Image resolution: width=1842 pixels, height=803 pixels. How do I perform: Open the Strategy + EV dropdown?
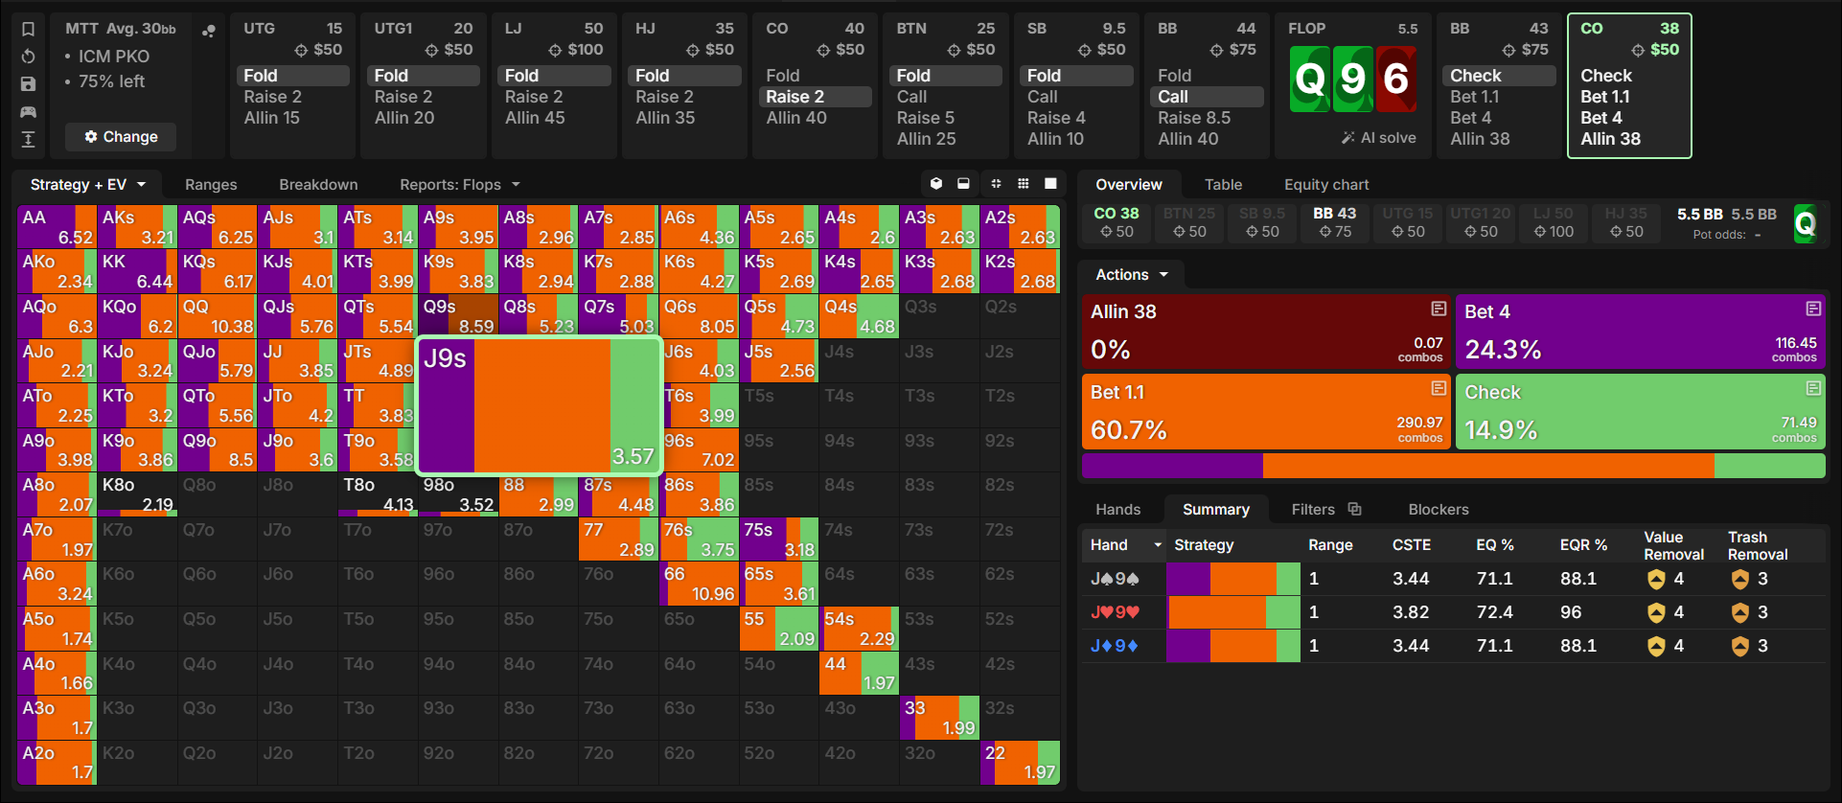tap(88, 185)
